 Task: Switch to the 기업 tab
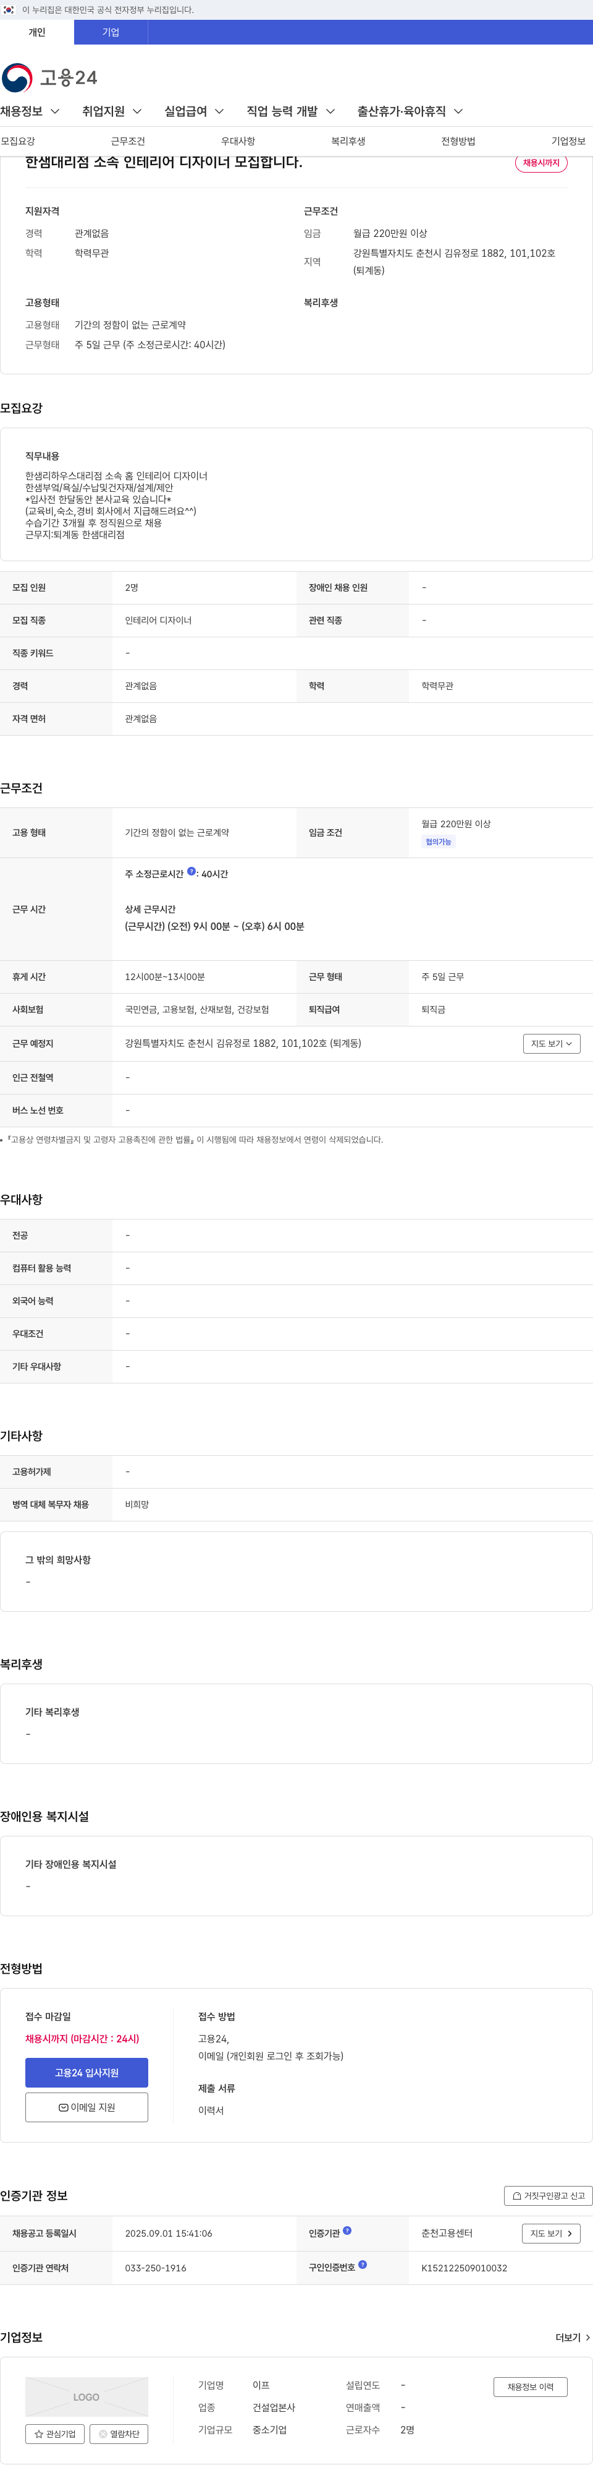111,33
